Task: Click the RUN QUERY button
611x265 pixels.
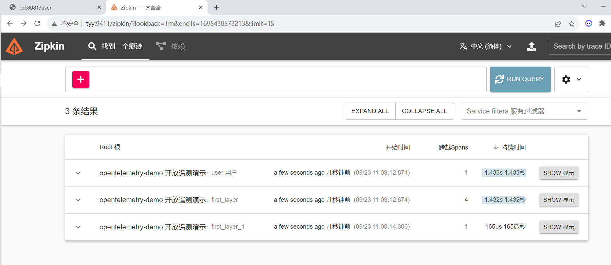Action: pyautogui.click(x=520, y=79)
